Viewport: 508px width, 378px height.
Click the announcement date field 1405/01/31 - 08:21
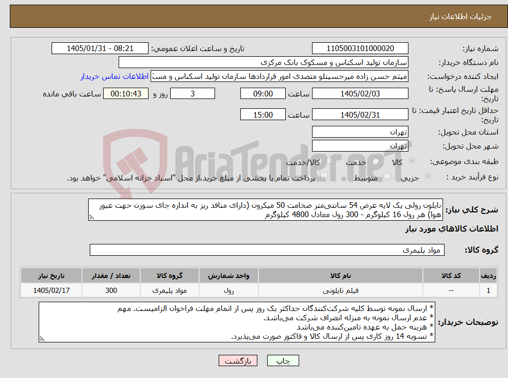coord(100,48)
